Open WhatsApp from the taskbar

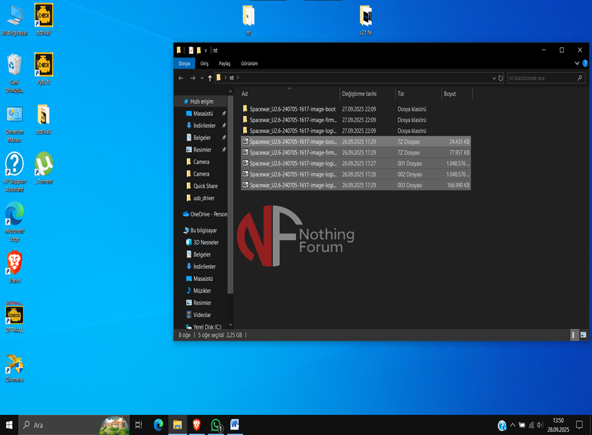(216, 425)
